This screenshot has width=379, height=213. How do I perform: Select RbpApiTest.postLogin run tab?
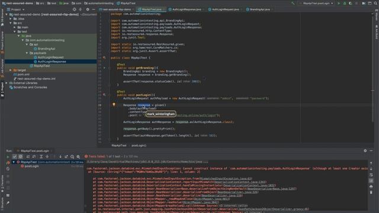pyautogui.click(x=34, y=151)
